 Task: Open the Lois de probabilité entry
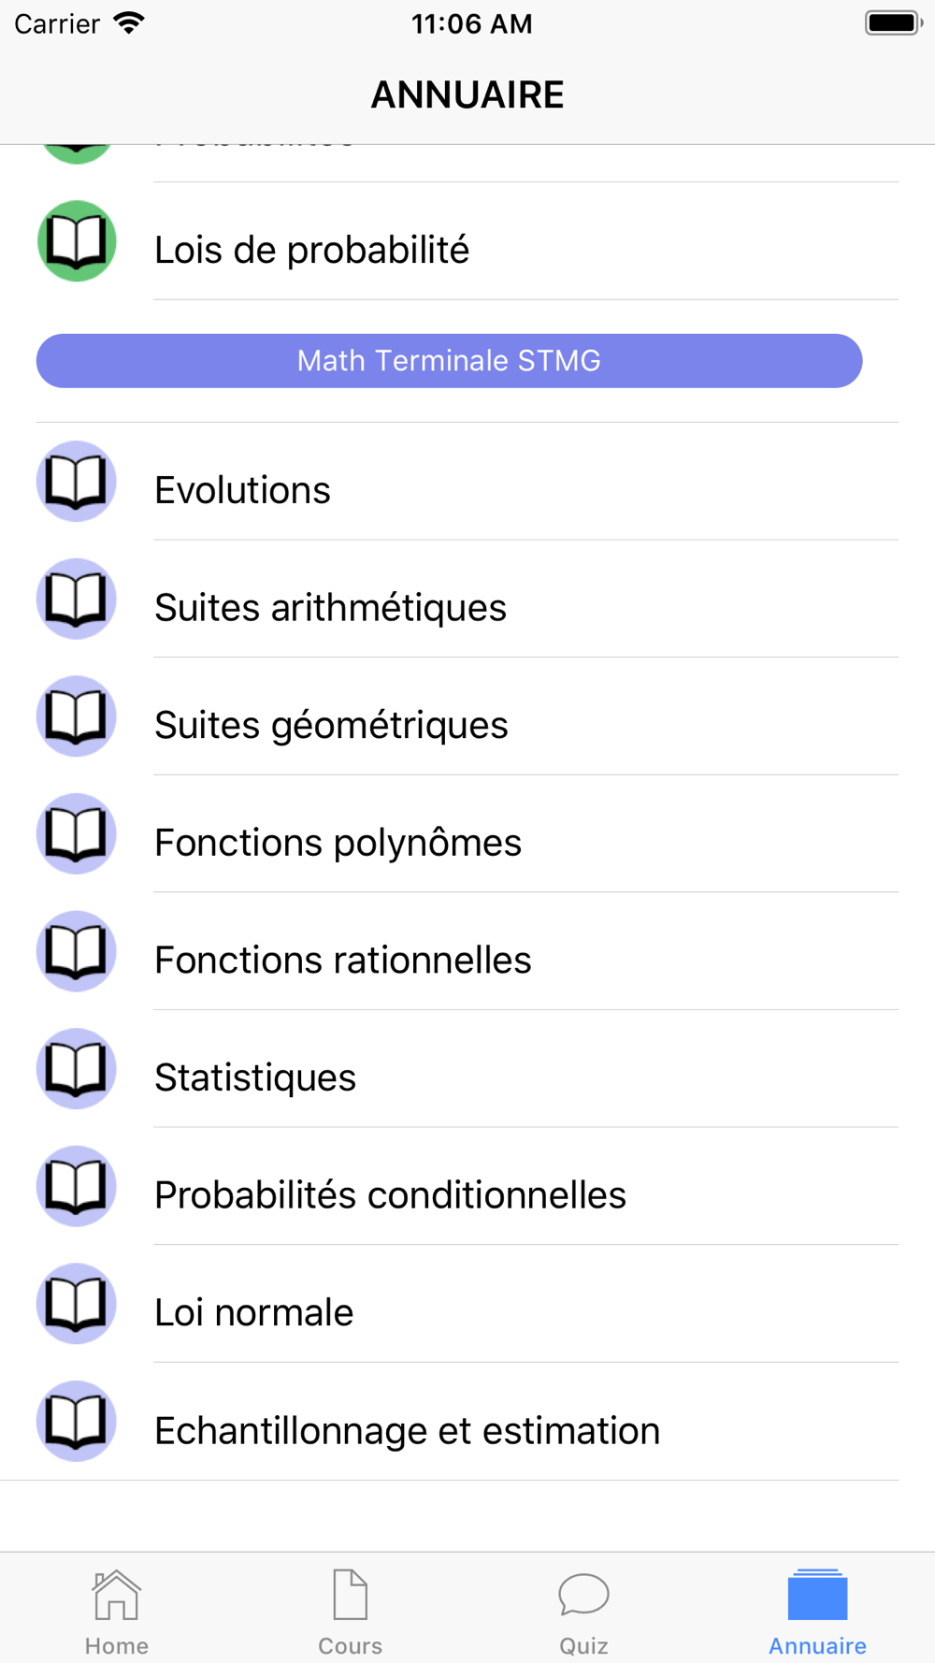[x=467, y=241]
